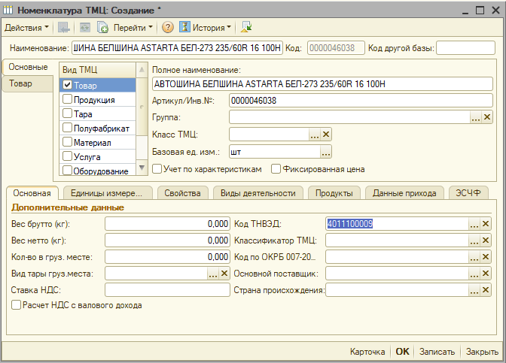Image resolution: width=506 pixels, height=363 pixels.
Task: Clear the Код ТНВЭД value with X
Action: click(487, 224)
